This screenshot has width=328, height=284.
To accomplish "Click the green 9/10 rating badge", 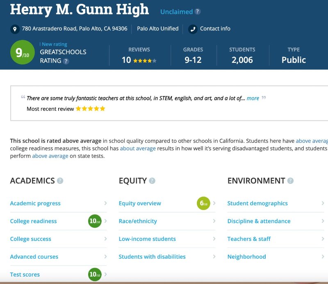I will coord(23,52).
